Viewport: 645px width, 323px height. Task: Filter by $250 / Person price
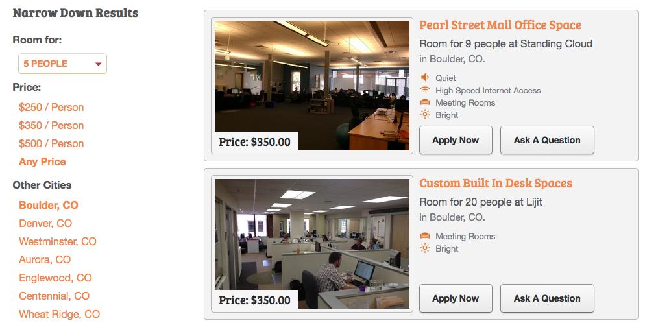tap(51, 107)
